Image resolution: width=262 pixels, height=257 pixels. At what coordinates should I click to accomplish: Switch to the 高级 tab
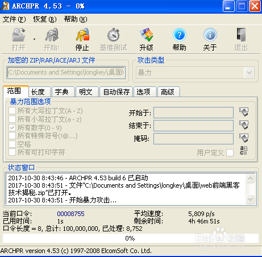[169, 92]
